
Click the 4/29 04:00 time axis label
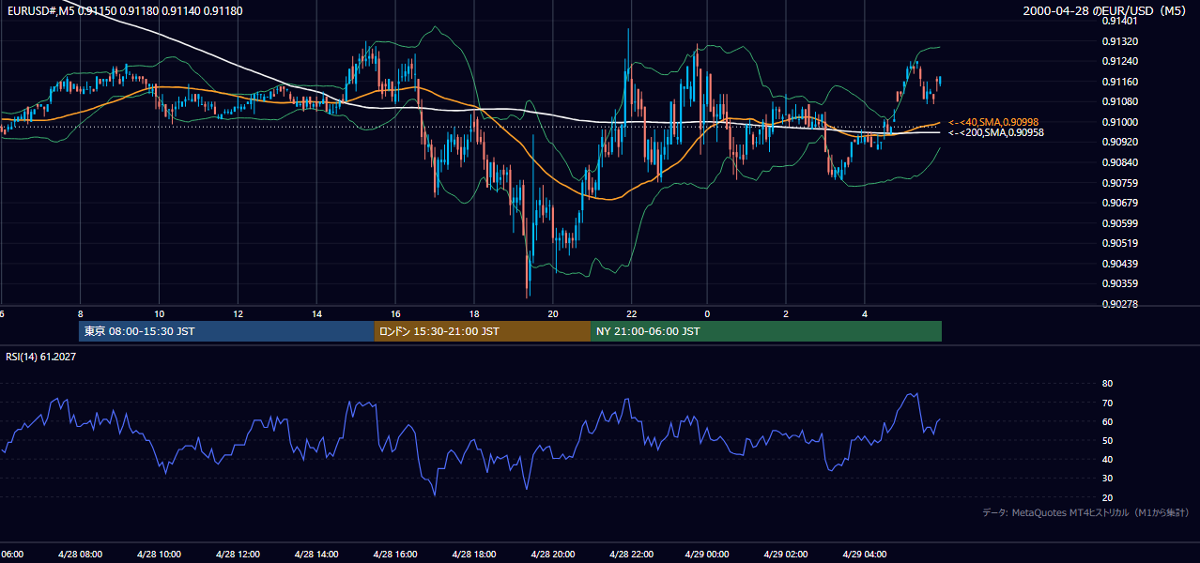point(865,555)
